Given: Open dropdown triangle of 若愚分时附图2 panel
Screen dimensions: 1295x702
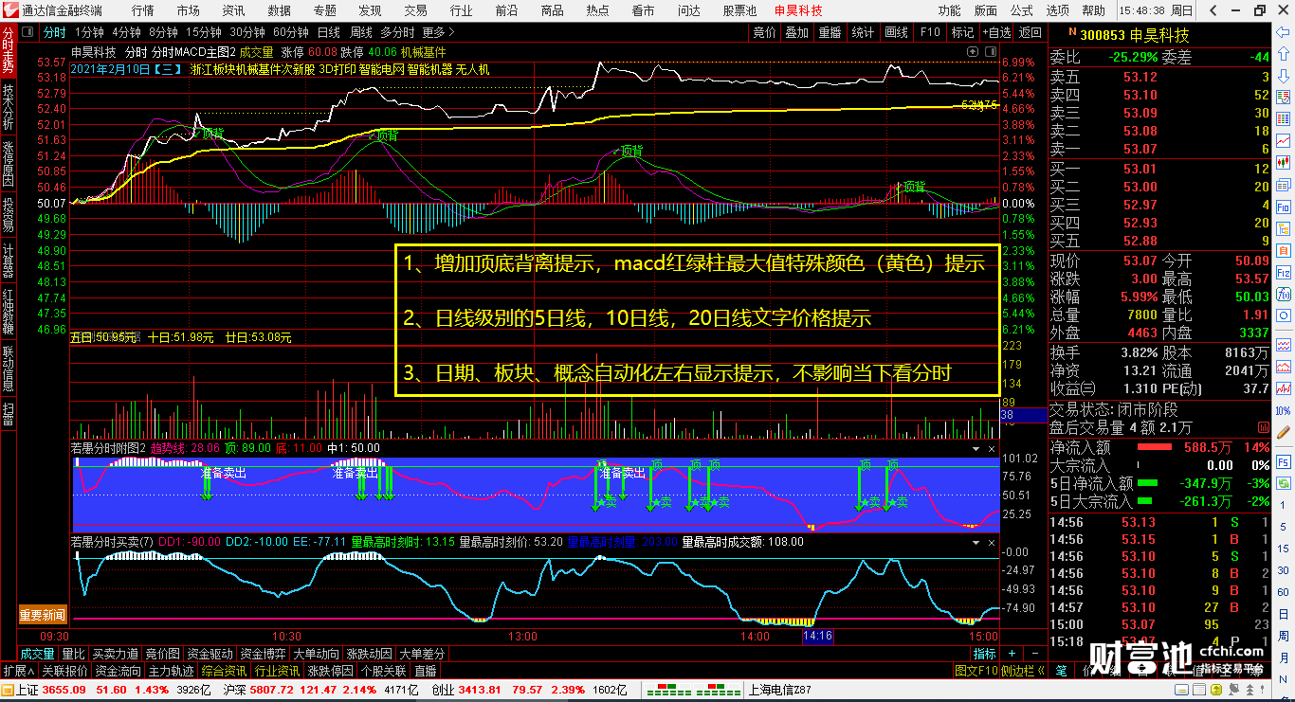Looking at the screenshot, I should (977, 448).
